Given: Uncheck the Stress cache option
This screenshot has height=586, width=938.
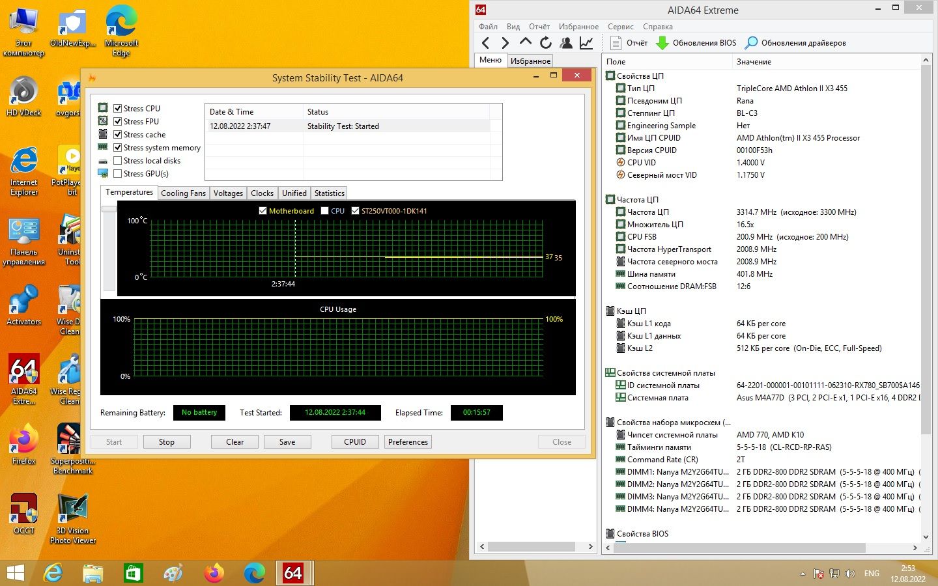Looking at the screenshot, I should click(x=118, y=135).
